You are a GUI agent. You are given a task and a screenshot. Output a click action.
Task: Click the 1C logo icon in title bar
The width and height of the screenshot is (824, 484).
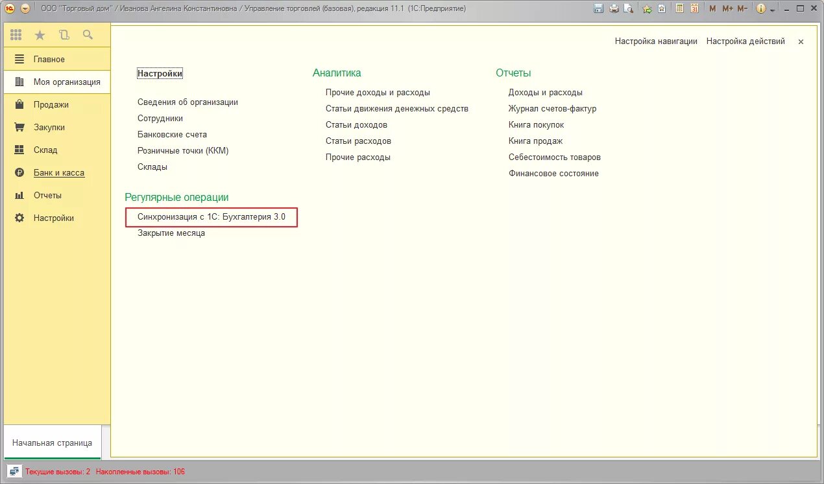(10, 8)
